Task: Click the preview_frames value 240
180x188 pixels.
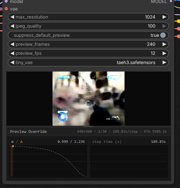Action: click(x=151, y=44)
